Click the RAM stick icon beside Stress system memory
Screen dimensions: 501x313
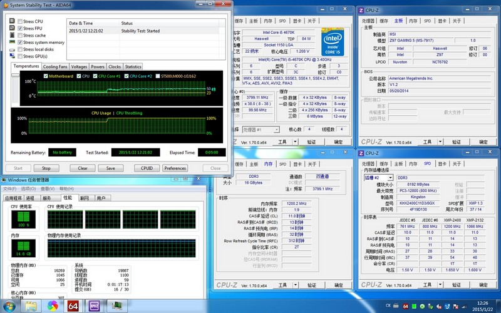12,42
